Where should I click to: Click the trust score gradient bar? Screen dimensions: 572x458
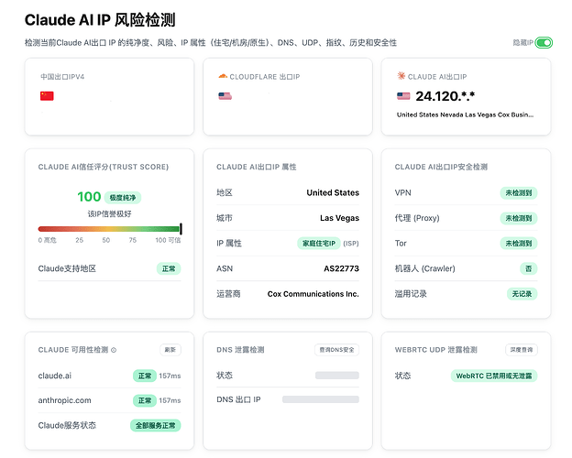pos(109,229)
